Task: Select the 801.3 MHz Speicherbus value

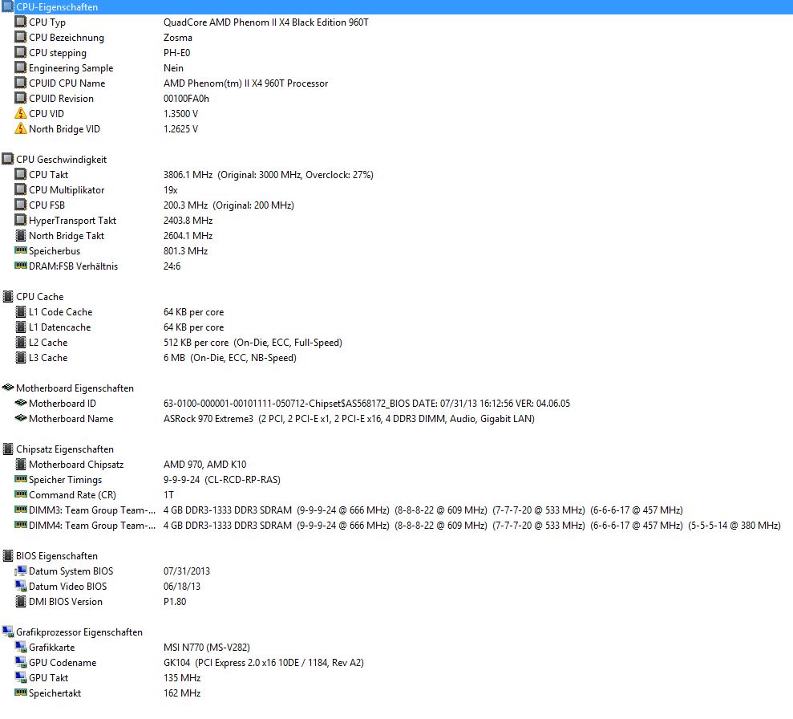Action: (185, 250)
